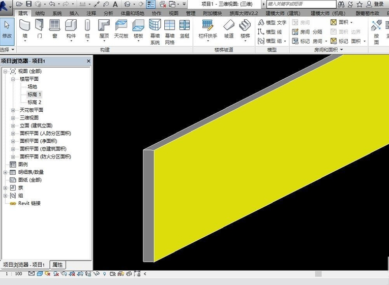
Task: Select the 屋顶 roof tool
Action: pyautogui.click(x=104, y=30)
